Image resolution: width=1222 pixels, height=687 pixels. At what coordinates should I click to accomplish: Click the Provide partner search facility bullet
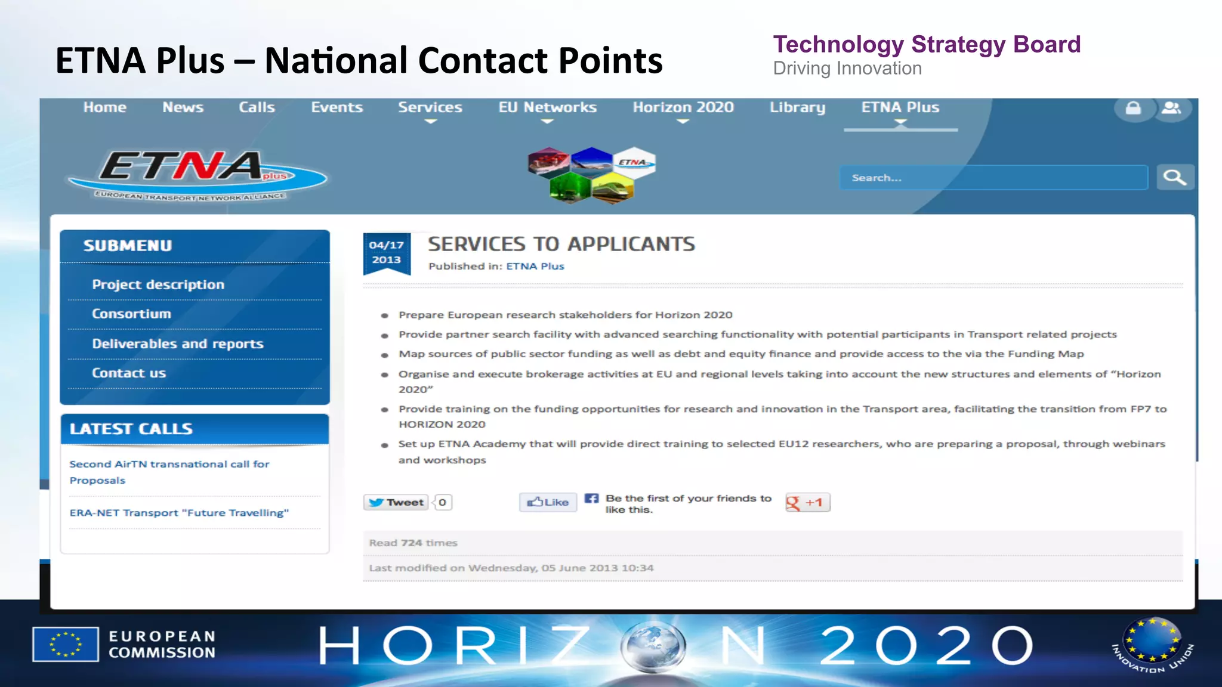pos(758,335)
